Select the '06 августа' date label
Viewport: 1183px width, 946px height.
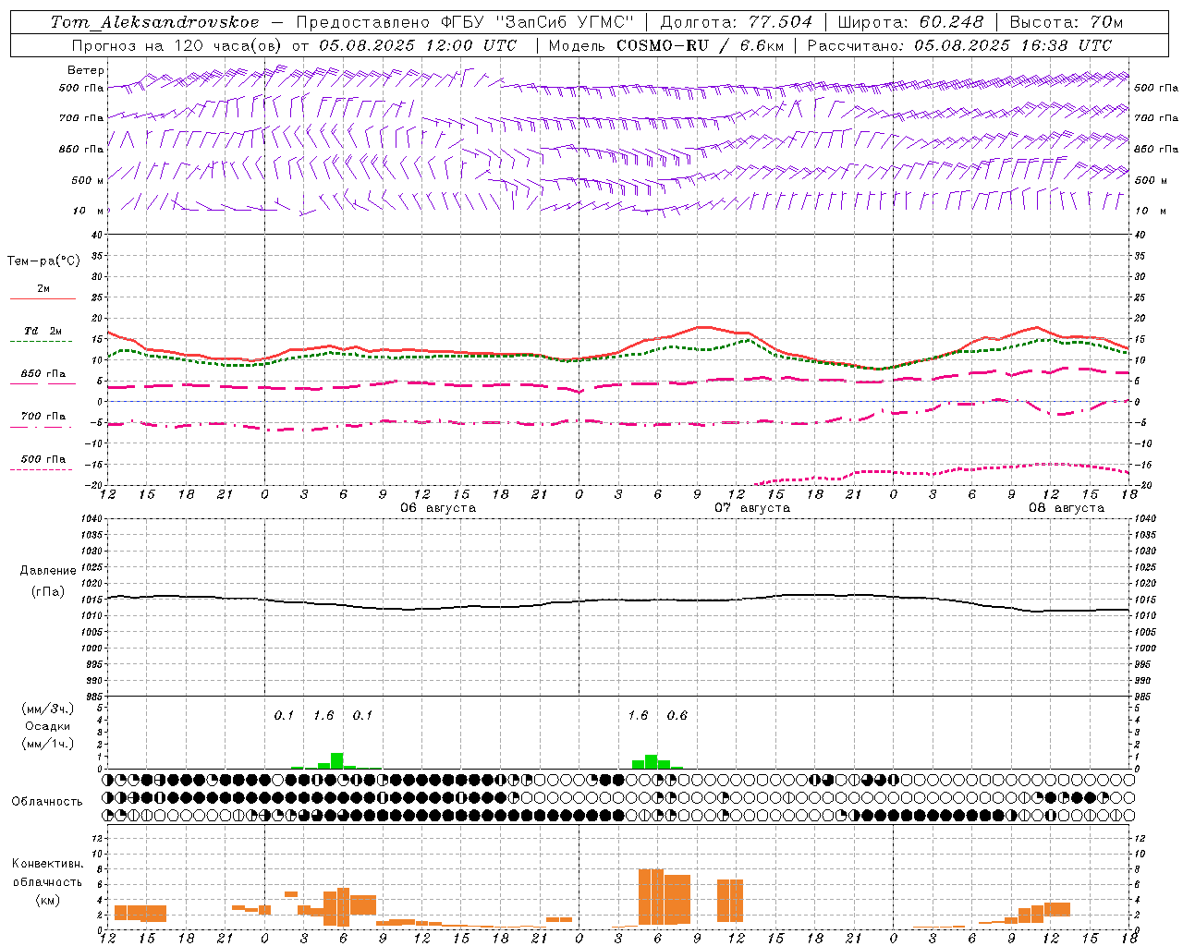pos(438,508)
